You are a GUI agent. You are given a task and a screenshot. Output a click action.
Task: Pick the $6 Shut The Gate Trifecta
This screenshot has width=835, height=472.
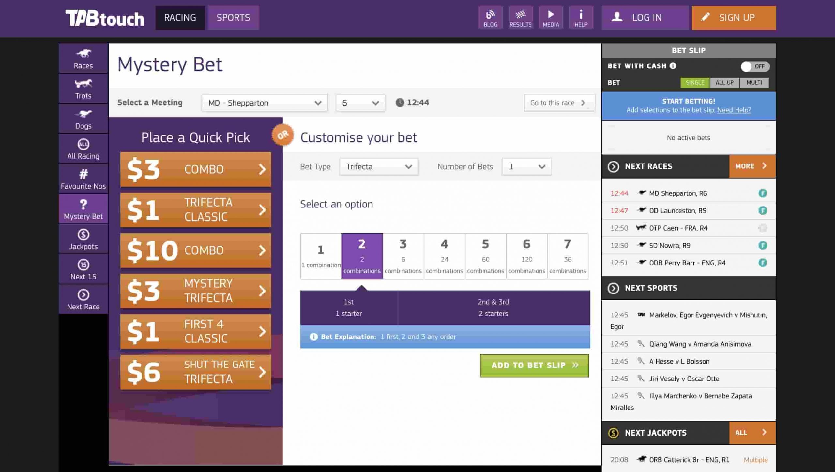[195, 372]
